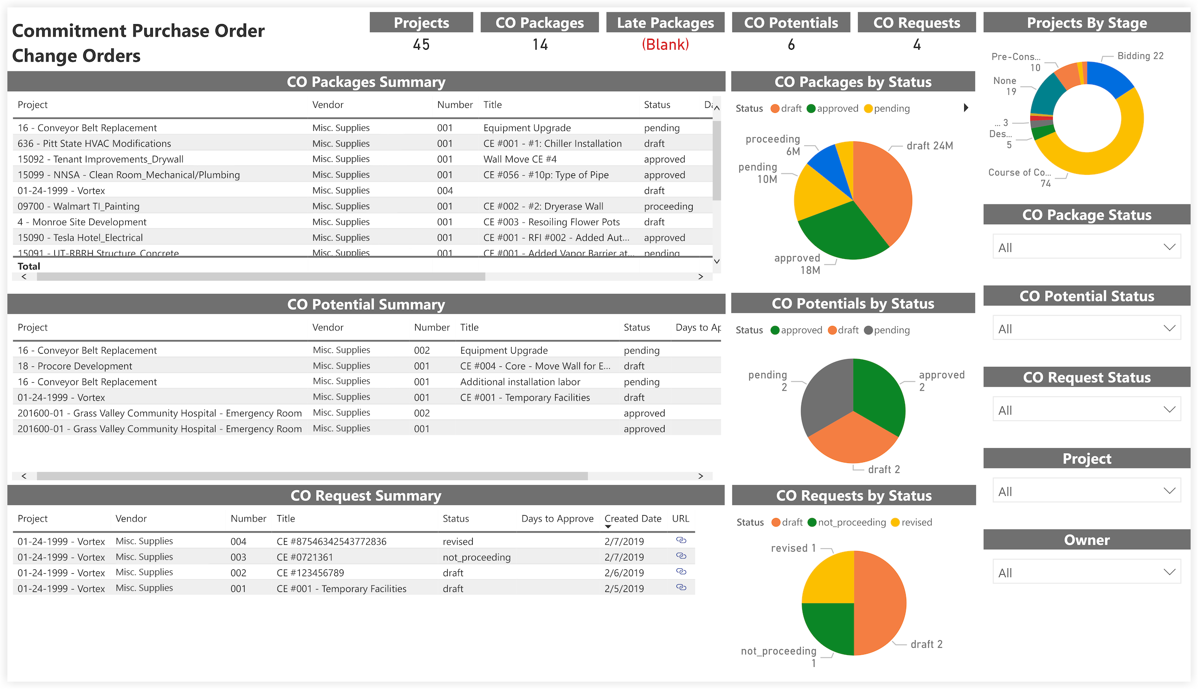Expand the Project filter dropdown
The image size is (1198, 689).
coord(1087,491)
